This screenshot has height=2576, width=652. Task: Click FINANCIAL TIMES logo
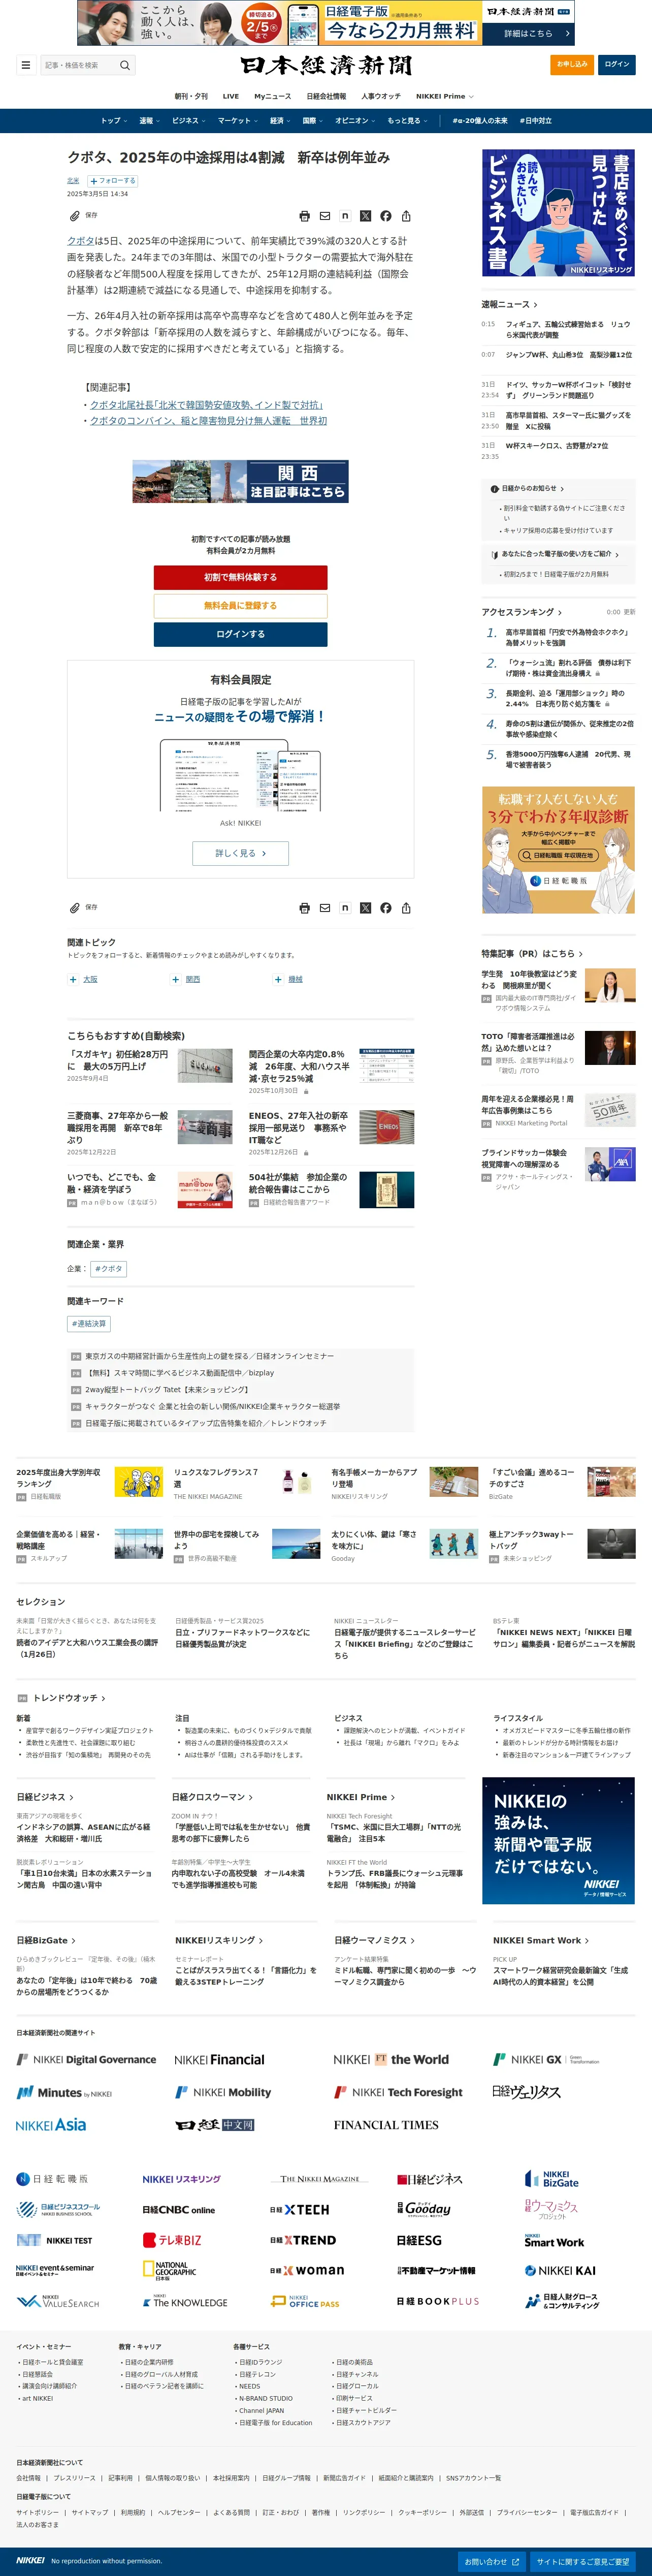tap(386, 2125)
